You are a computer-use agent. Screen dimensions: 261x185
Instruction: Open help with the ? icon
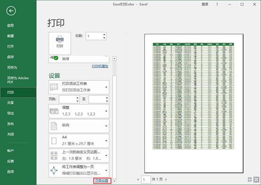[217, 4]
